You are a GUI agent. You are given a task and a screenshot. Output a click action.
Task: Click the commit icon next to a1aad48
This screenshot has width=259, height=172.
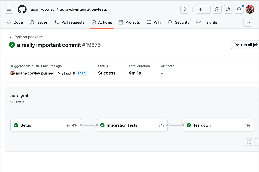point(59,73)
